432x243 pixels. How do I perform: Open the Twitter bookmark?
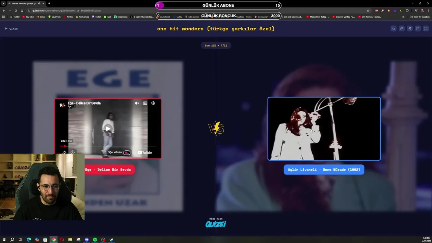point(15,17)
